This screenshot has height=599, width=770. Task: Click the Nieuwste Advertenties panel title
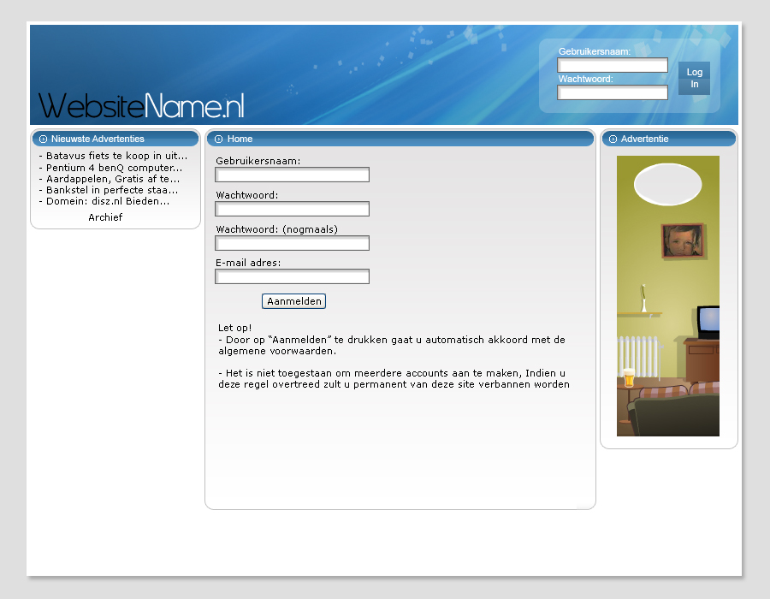click(x=98, y=139)
